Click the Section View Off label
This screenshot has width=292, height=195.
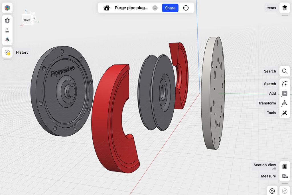pyautogui.click(x=265, y=166)
